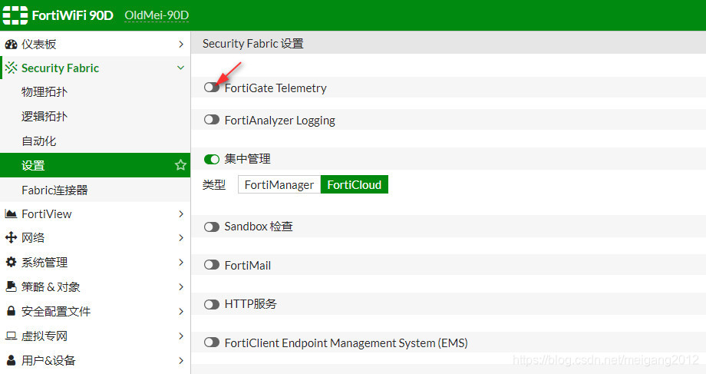Enable the HTTP服务 toggle

tap(212, 304)
